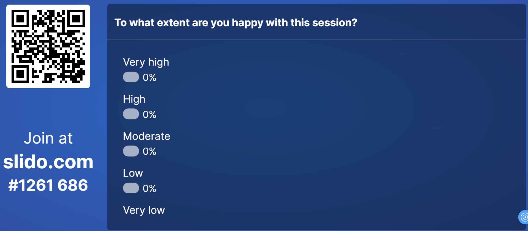528x231 pixels.
Task: Click the divider line below the question
Action: click(x=317, y=39)
